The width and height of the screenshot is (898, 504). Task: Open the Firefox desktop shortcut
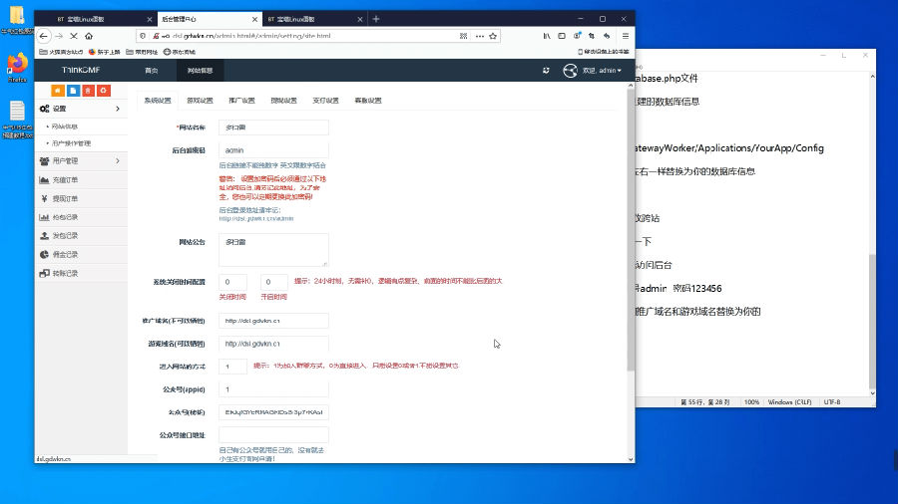click(x=17, y=66)
